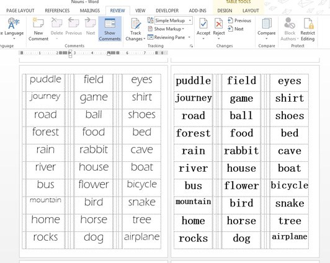Expand the Accept dropdown arrow
The image size is (330, 263).
point(203,38)
